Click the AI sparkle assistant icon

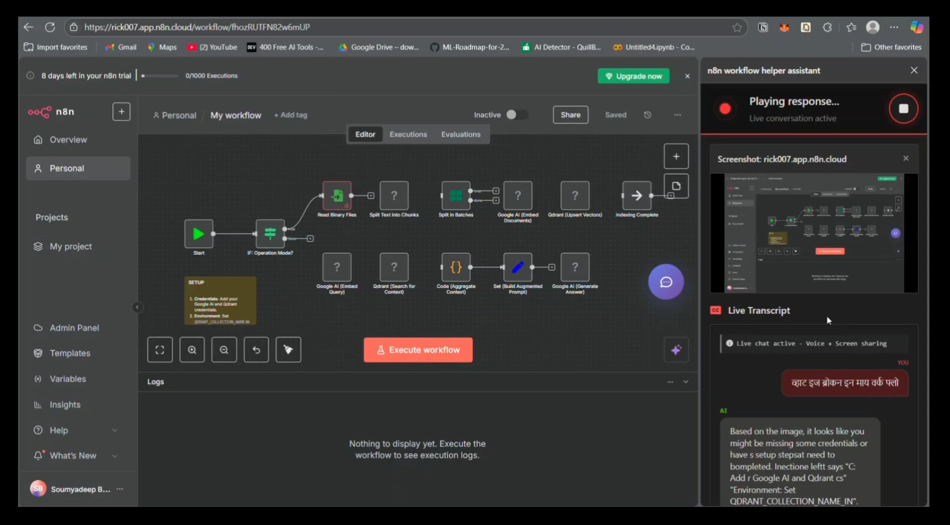tap(676, 350)
